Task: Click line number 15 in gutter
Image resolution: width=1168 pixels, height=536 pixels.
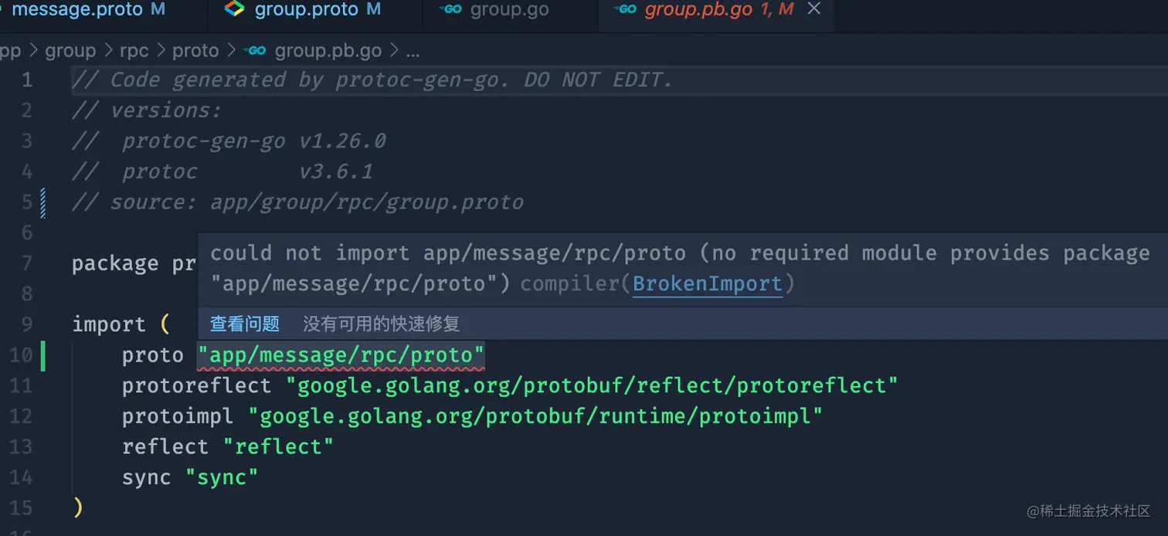Action: 21,508
